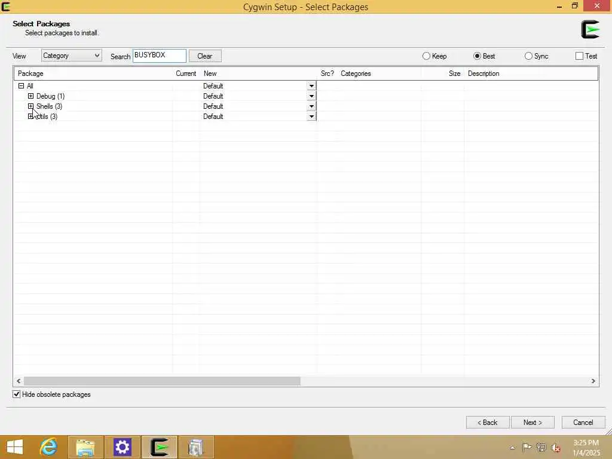The width and height of the screenshot is (612, 459).
Task: Launch Internet Explorer from the taskbar
Action: 49,447
